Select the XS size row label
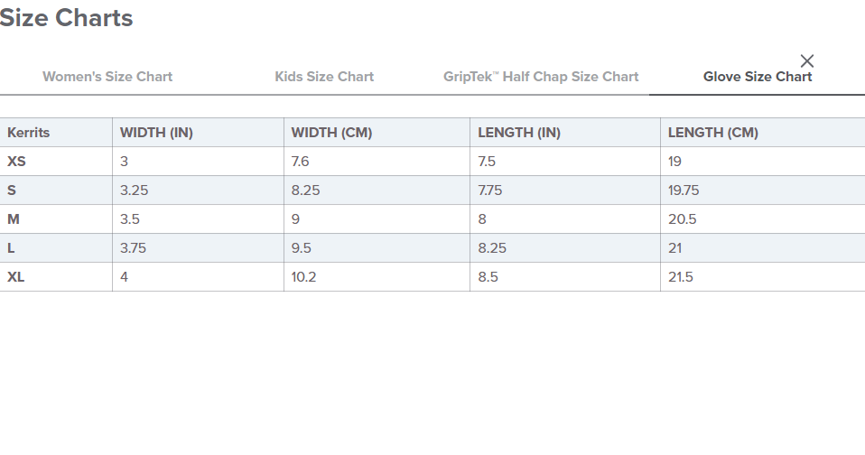This screenshot has width=865, height=455. click(x=16, y=161)
